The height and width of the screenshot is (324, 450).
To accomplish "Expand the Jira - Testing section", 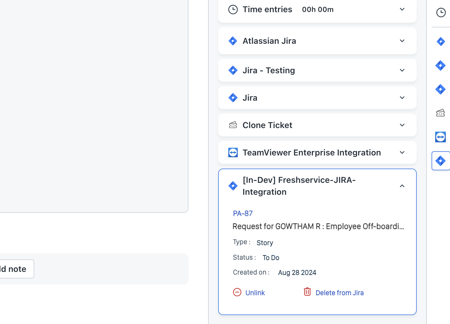I will coord(402,70).
